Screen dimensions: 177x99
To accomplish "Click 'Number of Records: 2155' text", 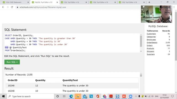I will [x=19, y=75].
